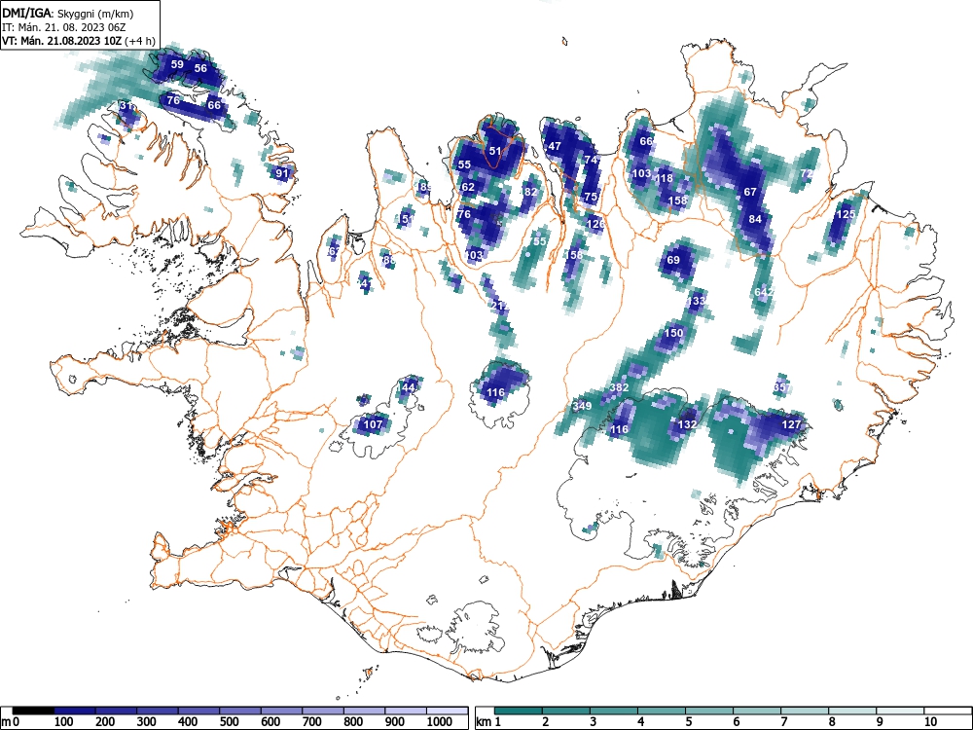
Task: Click the black 0–100 m legend swatch
Action: pyautogui.click(x=33, y=711)
